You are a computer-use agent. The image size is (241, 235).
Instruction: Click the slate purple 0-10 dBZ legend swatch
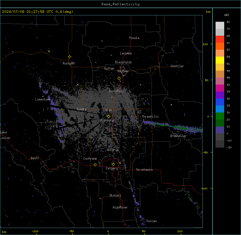[x=220, y=130]
